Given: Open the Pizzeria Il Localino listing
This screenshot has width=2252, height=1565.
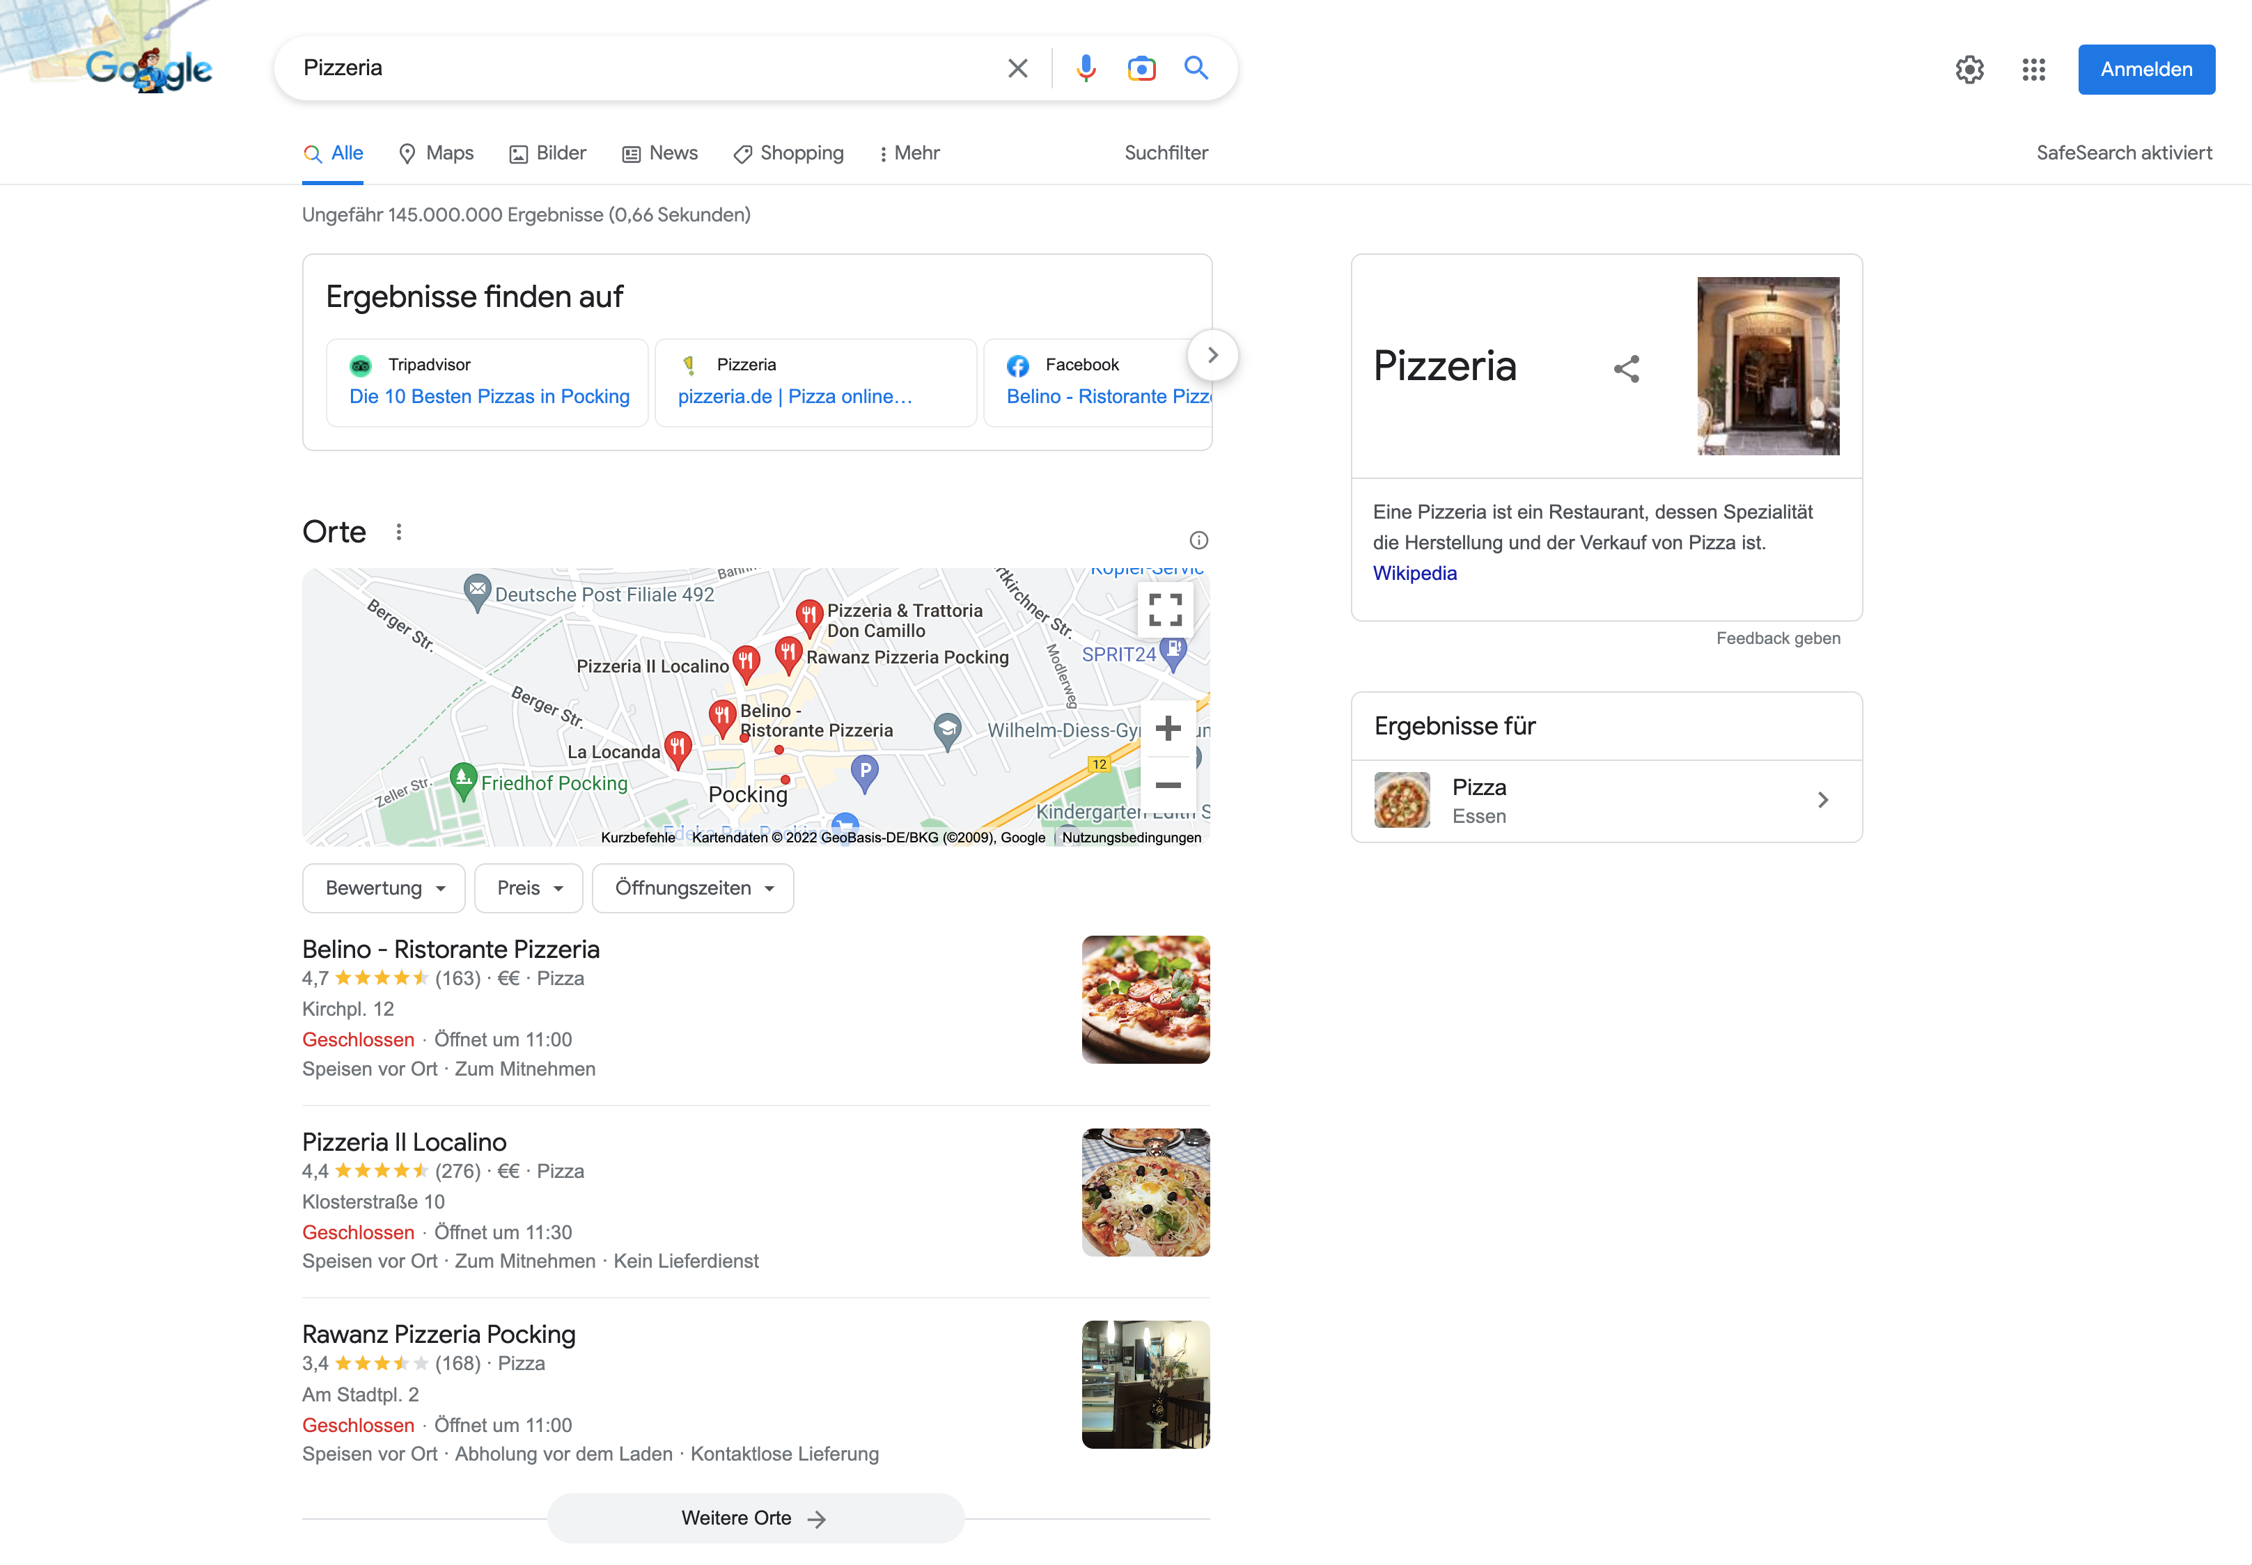Looking at the screenshot, I should [404, 1142].
